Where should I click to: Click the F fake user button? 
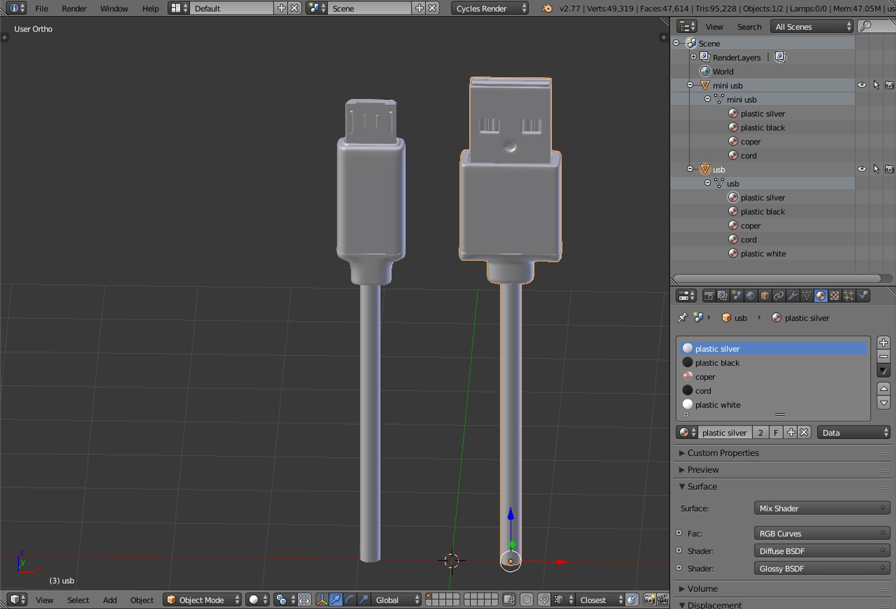(x=776, y=433)
